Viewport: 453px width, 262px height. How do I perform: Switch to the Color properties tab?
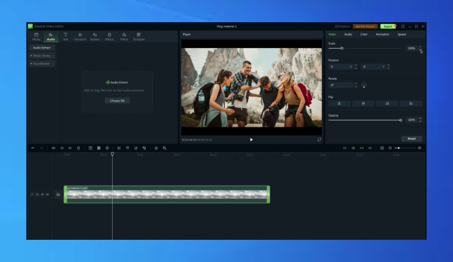(x=364, y=34)
